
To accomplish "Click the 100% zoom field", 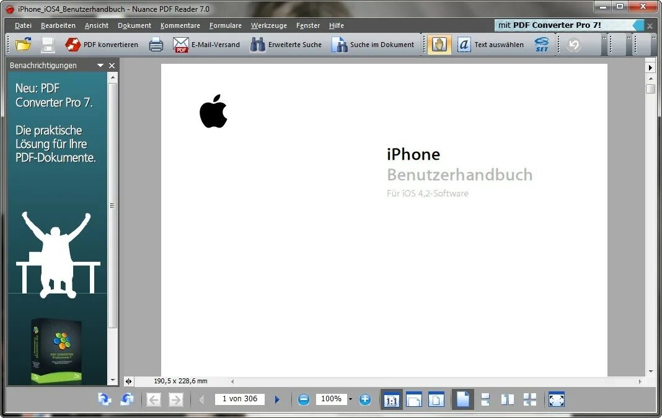I will [x=332, y=399].
